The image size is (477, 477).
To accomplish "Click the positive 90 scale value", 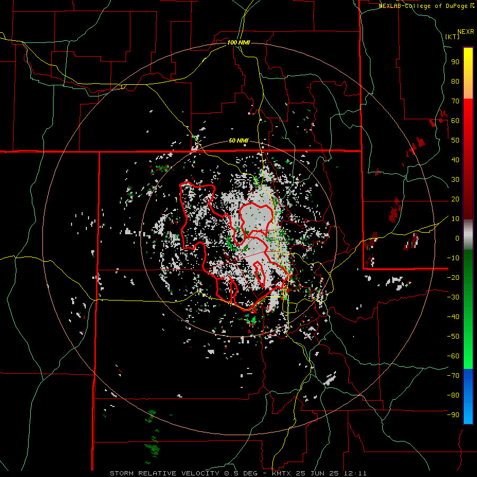I will [x=455, y=62].
